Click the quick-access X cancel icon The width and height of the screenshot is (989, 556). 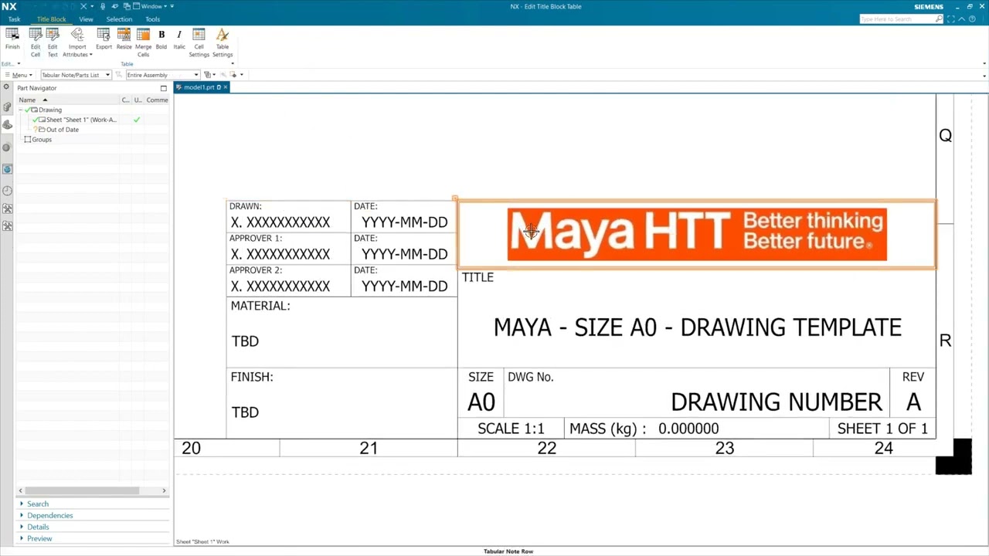coord(83,6)
